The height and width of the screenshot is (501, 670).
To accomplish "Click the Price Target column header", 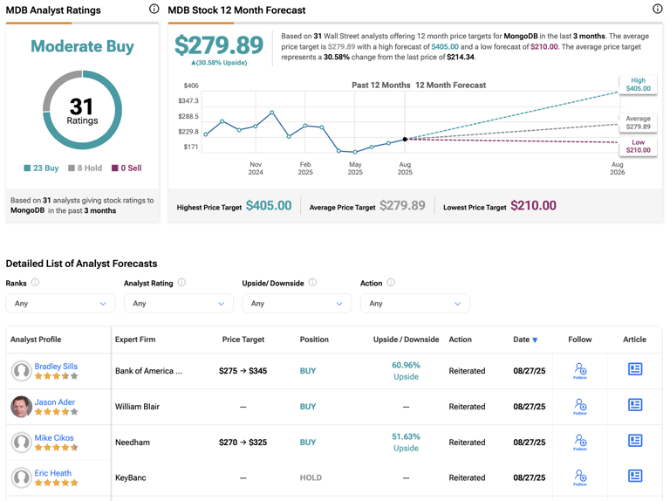I will pyautogui.click(x=243, y=340).
